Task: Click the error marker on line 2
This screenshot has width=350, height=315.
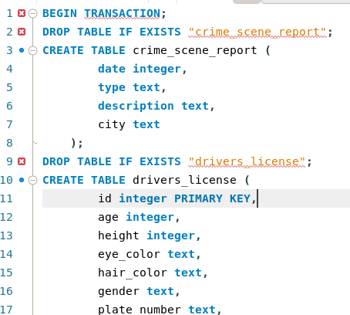Action: pos(22,32)
